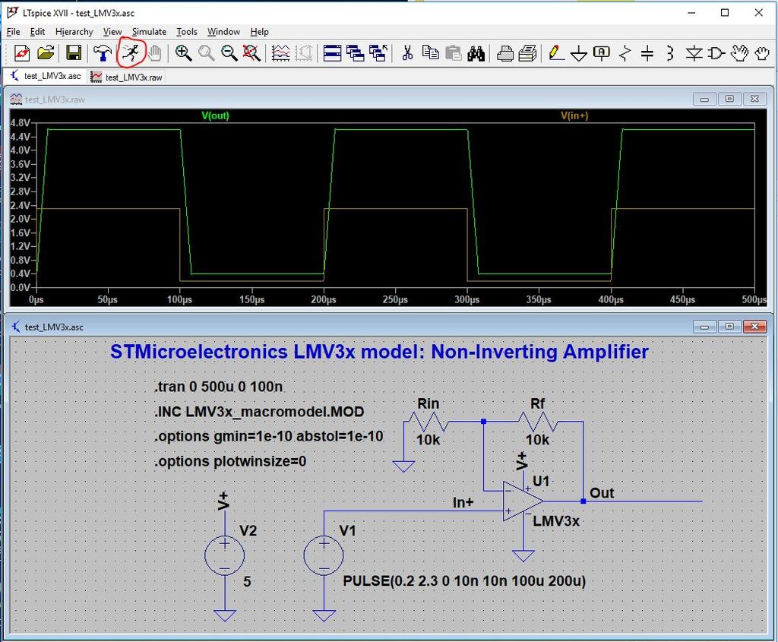
Task: Click the V(in+) trace label
Action: click(x=574, y=115)
